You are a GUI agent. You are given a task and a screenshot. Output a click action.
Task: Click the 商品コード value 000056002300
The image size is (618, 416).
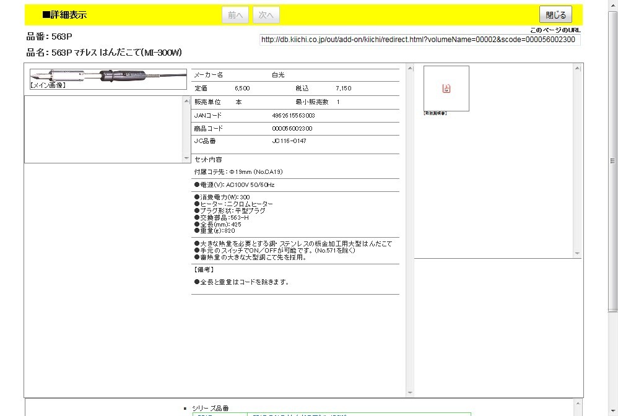point(292,129)
